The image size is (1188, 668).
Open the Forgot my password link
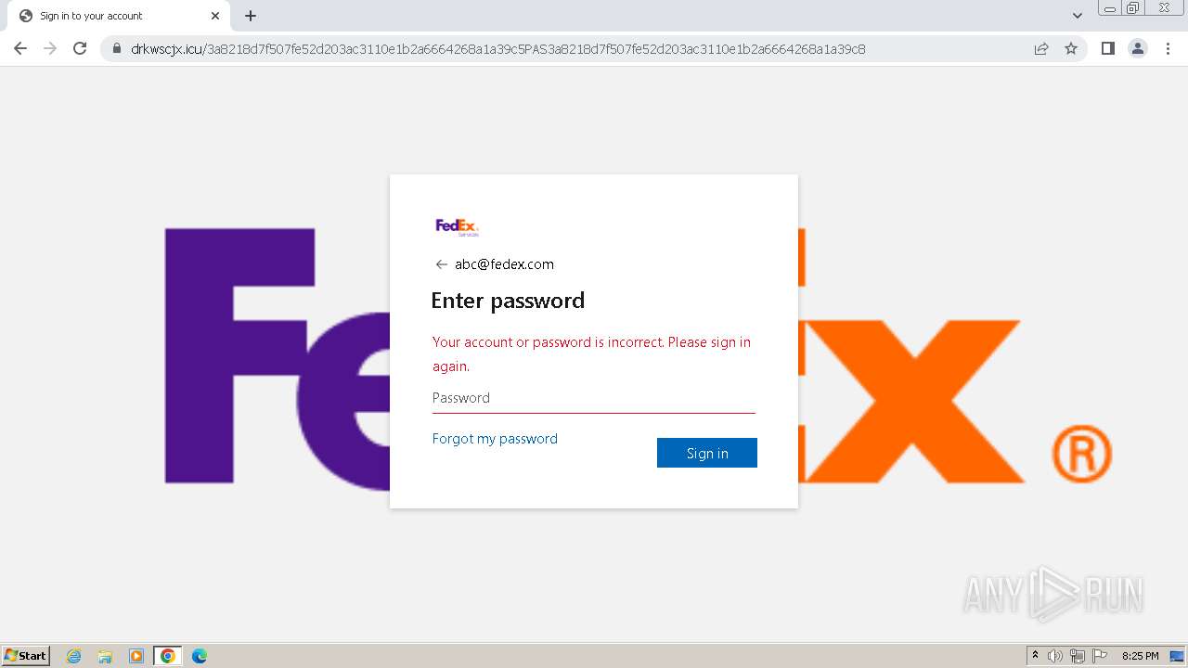tap(495, 439)
